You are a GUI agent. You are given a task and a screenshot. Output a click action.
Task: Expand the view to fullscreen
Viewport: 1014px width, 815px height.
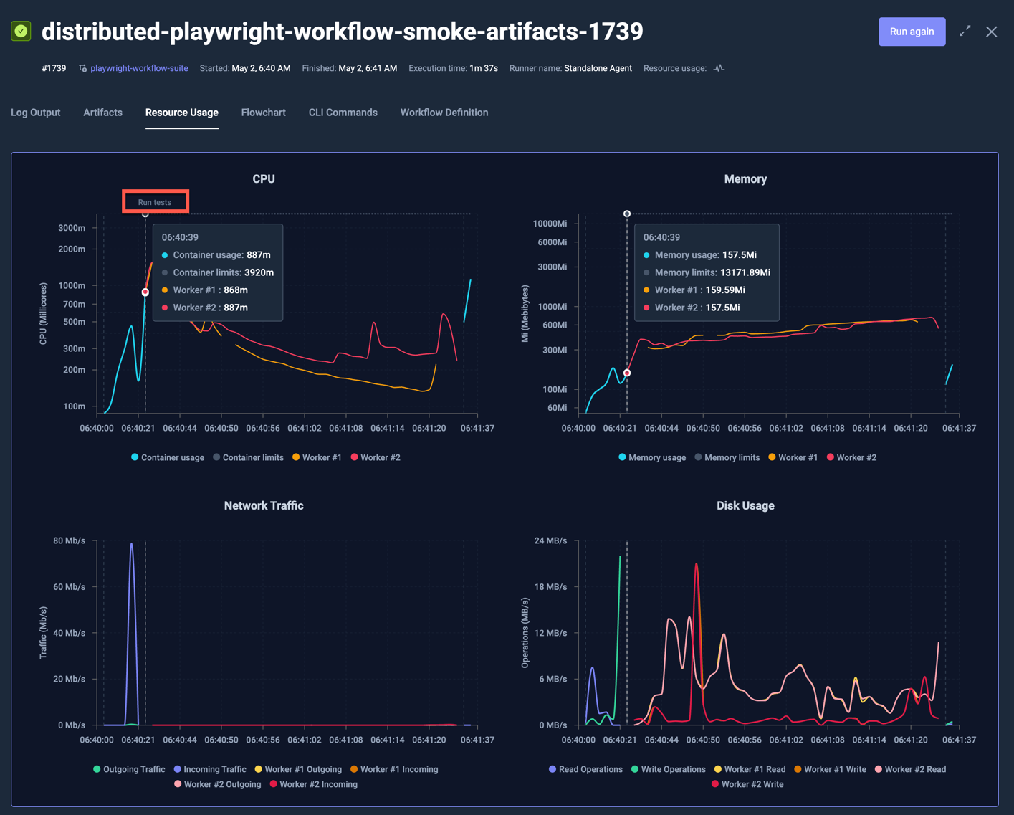tap(964, 32)
